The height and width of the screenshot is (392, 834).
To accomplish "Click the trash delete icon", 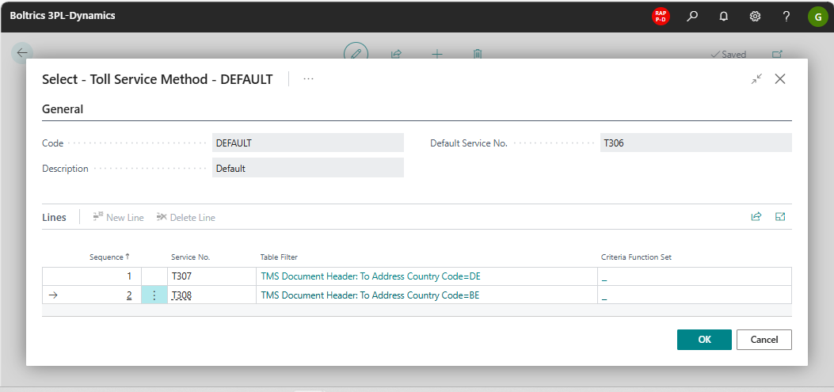I will click(478, 54).
